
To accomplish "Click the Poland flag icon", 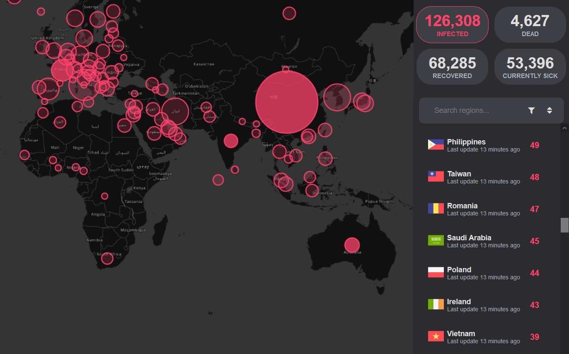I will (x=436, y=273).
